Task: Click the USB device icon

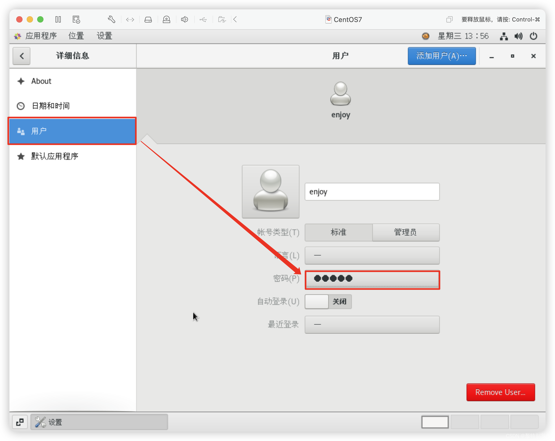Action: click(203, 19)
